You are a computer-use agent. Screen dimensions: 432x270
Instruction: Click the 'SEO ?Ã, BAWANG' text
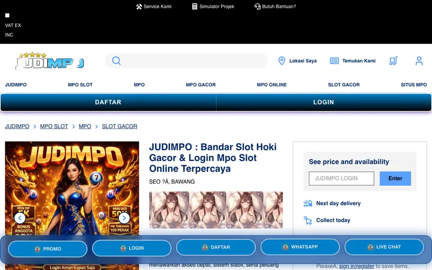[172, 181]
